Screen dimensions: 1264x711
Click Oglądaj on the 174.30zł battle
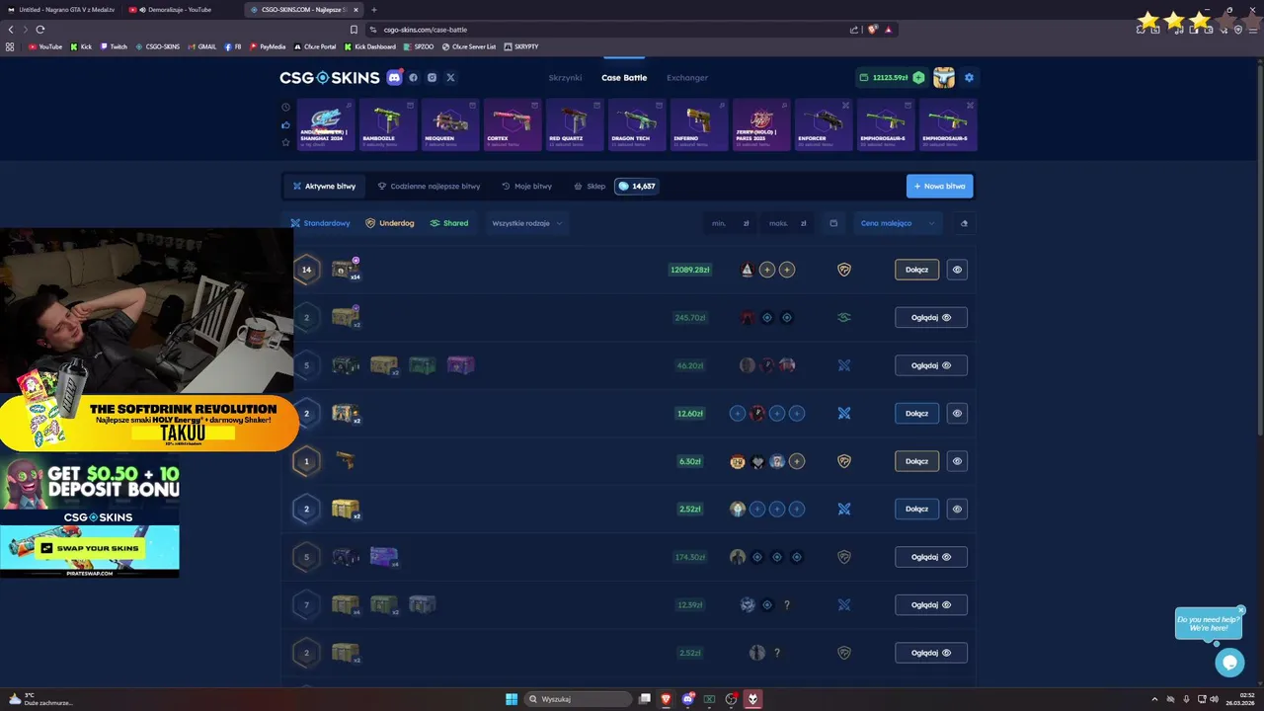pos(931,557)
